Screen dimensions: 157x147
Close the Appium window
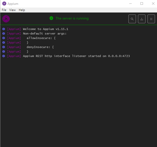click(153, 3)
